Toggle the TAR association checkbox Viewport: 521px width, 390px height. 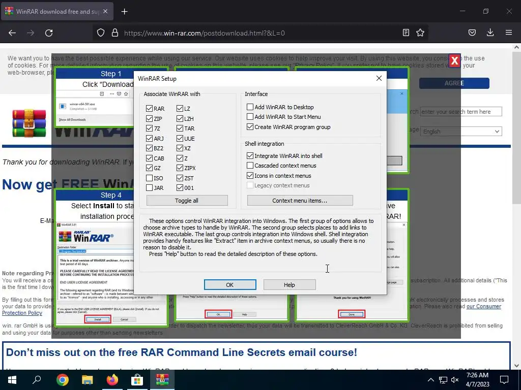[180, 128]
